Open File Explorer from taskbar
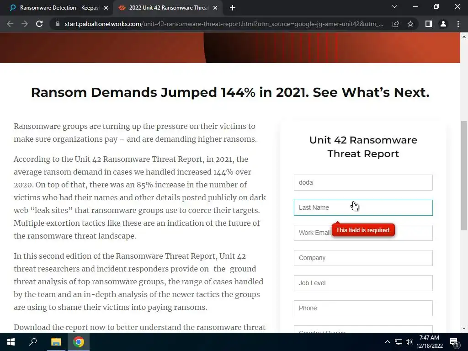 coord(56,342)
